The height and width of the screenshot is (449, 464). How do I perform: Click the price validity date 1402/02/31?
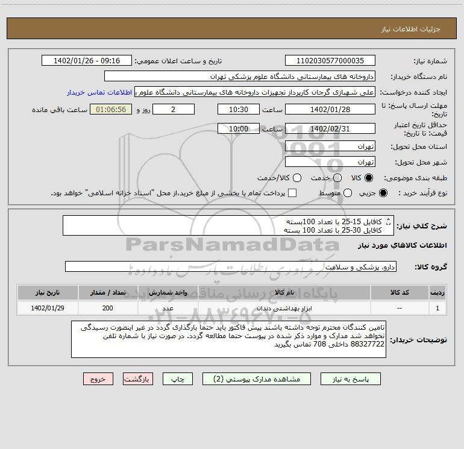point(330,128)
